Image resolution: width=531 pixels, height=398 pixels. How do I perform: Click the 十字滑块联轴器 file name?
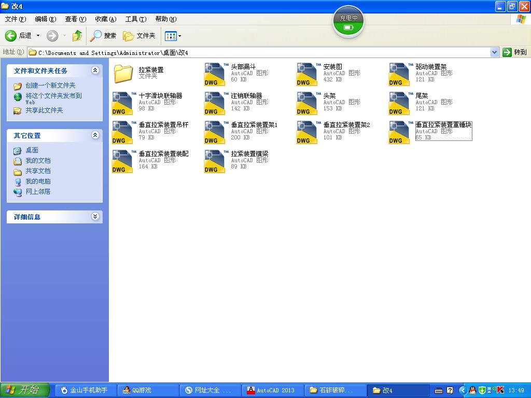[161, 96]
